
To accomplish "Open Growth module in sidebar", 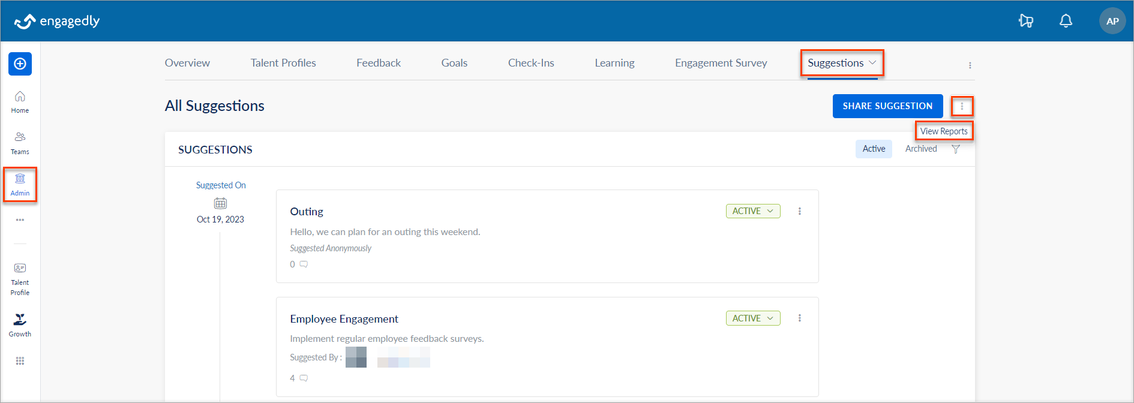I will (x=20, y=325).
